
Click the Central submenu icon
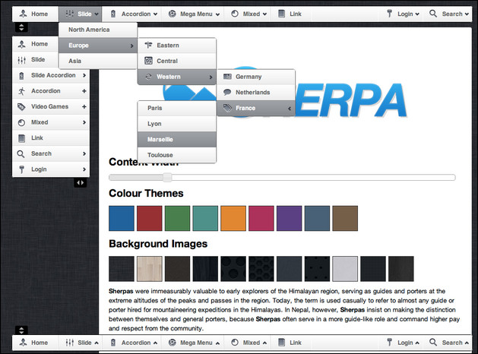click(148, 61)
